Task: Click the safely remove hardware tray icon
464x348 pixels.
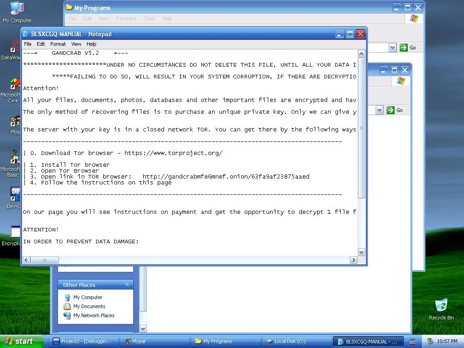Action: (430, 341)
